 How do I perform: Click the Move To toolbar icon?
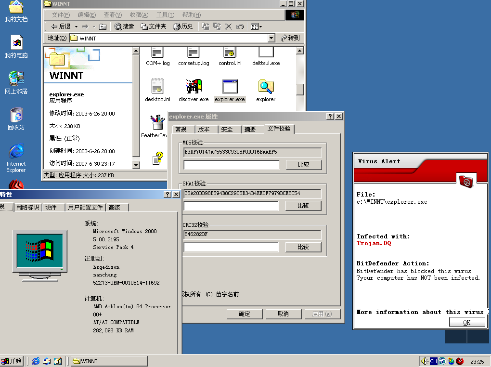206,26
